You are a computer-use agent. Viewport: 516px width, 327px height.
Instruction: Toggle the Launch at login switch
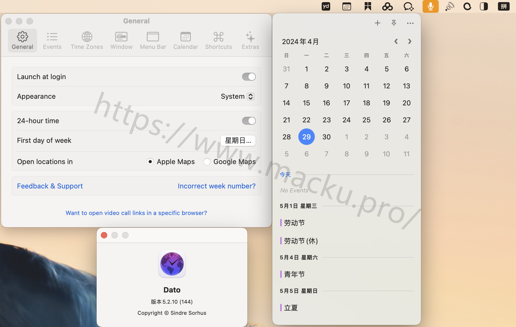249,77
